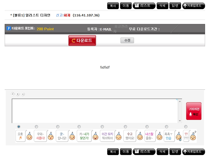Image resolution: width=210 pixels, height=160 pixels.
Task: Submit comment with 기타의견 확인 button
Action: tap(194, 111)
